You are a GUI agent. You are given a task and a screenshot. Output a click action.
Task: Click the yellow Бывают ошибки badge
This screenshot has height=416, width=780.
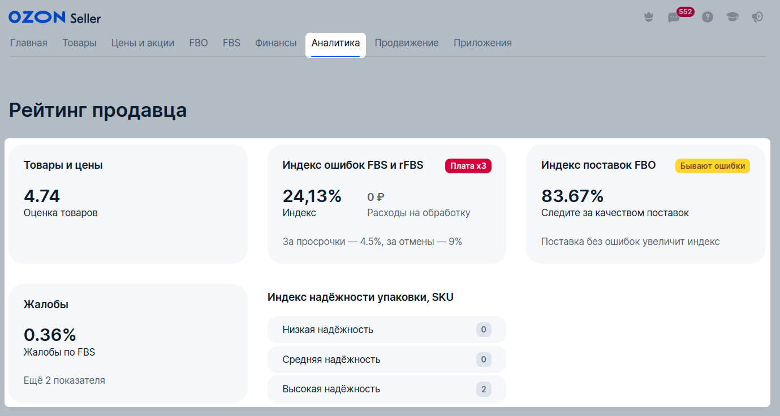tap(713, 166)
